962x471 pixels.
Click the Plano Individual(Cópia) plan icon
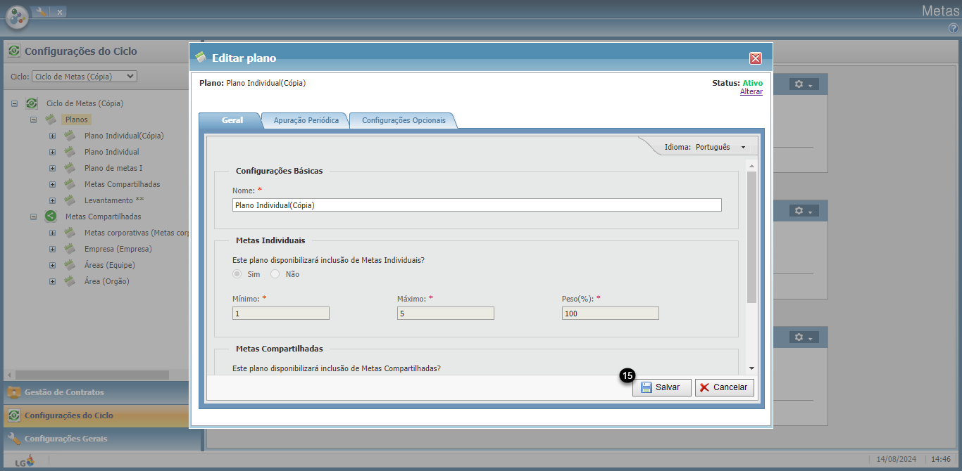click(x=70, y=136)
